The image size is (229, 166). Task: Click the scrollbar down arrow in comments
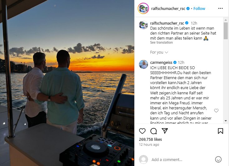coord(226,121)
